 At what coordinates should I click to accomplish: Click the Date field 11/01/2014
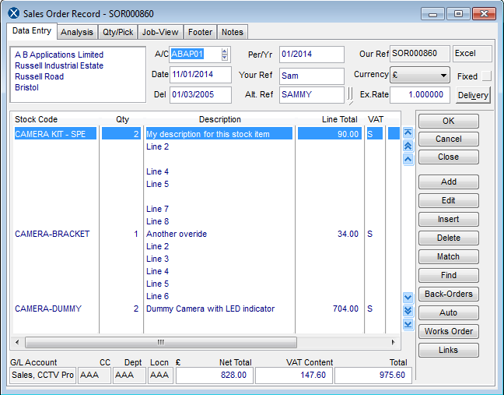[x=200, y=74]
